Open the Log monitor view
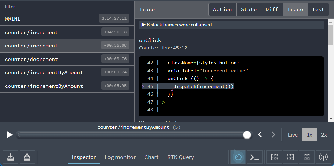This screenshot has width=334, height=166. 120,157
